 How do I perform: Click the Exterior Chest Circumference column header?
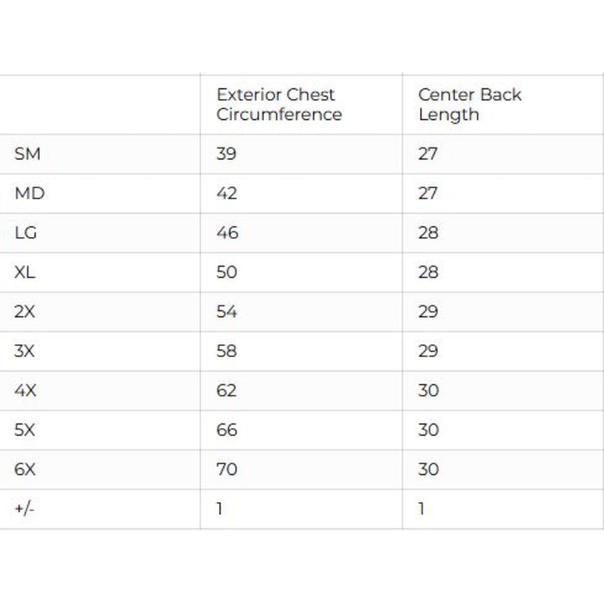(279, 104)
